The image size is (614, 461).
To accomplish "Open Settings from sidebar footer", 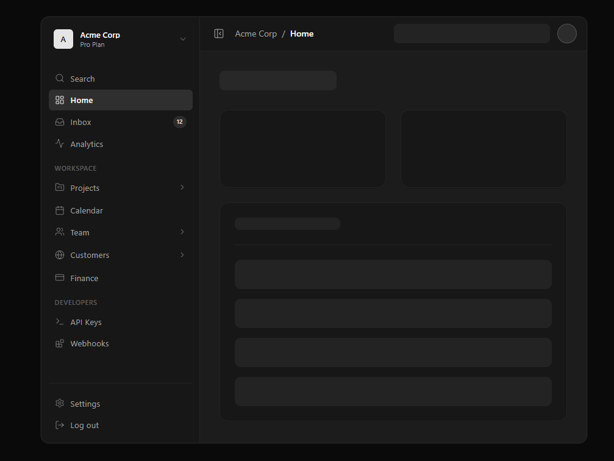I will point(121,404).
